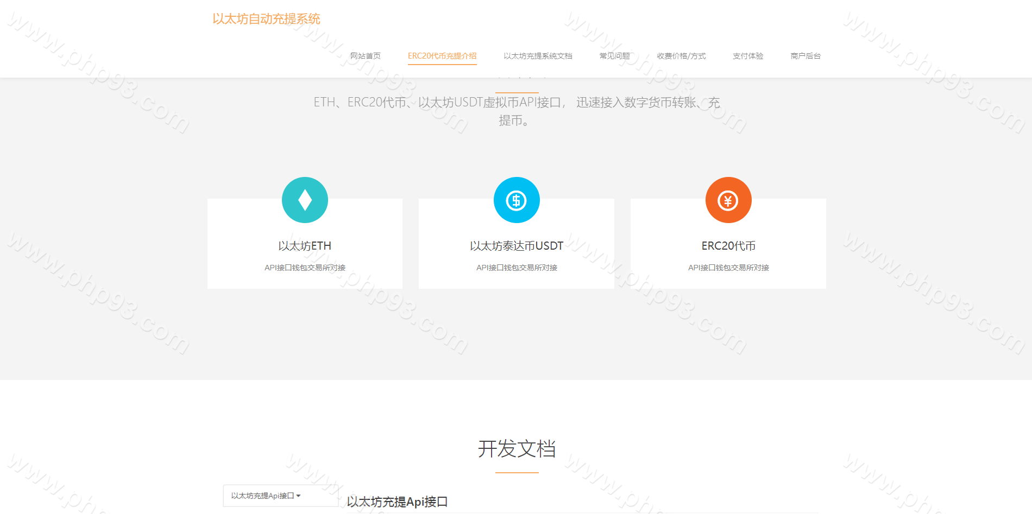
Task: Select the ERC20代币充提介绍 nav item
Action: (442, 56)
